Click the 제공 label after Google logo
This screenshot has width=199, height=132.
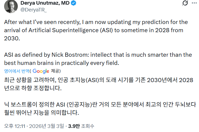pyautogui.click(x=55, y=71)
